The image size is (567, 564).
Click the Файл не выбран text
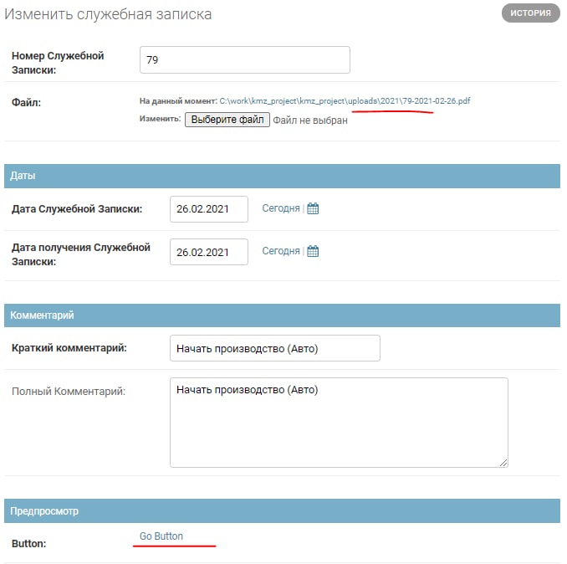pos(310,120)
